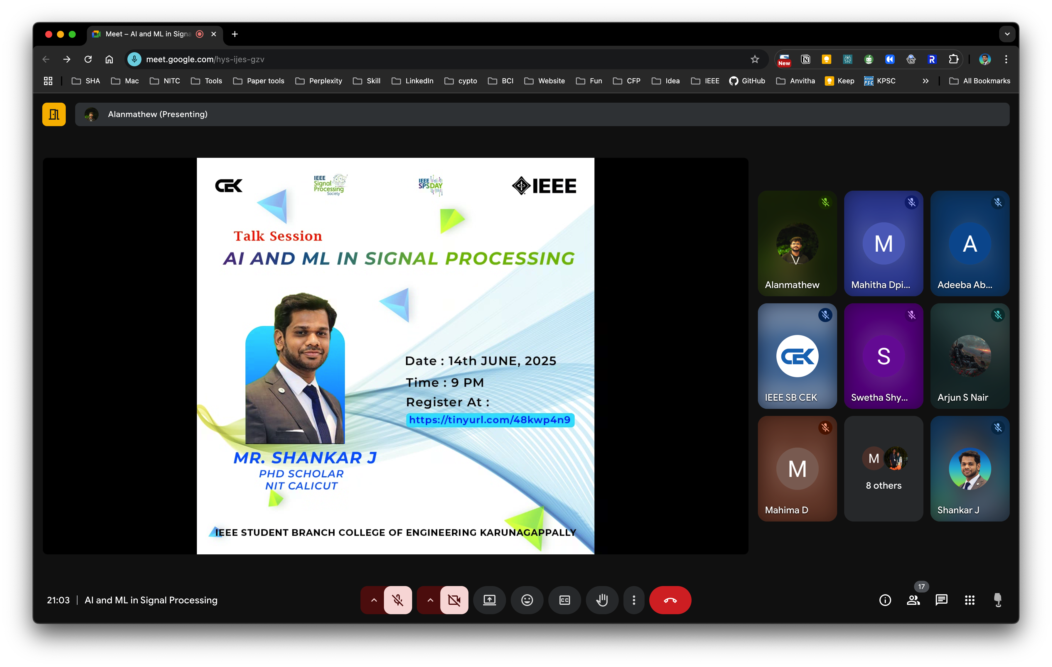Open the Google Keep extension in toolbar
The image size is (1052, 667).
826,59
